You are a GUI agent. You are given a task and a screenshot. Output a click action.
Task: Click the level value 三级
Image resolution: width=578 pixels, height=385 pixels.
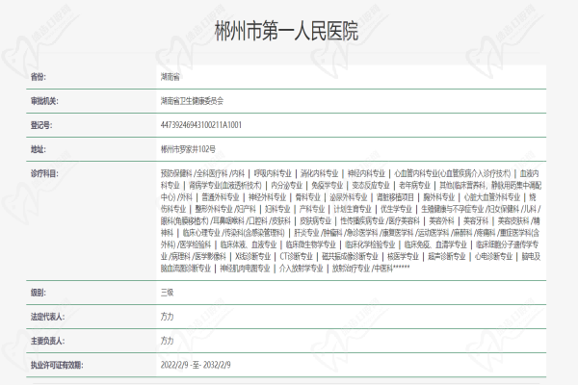tap(167, 293)
